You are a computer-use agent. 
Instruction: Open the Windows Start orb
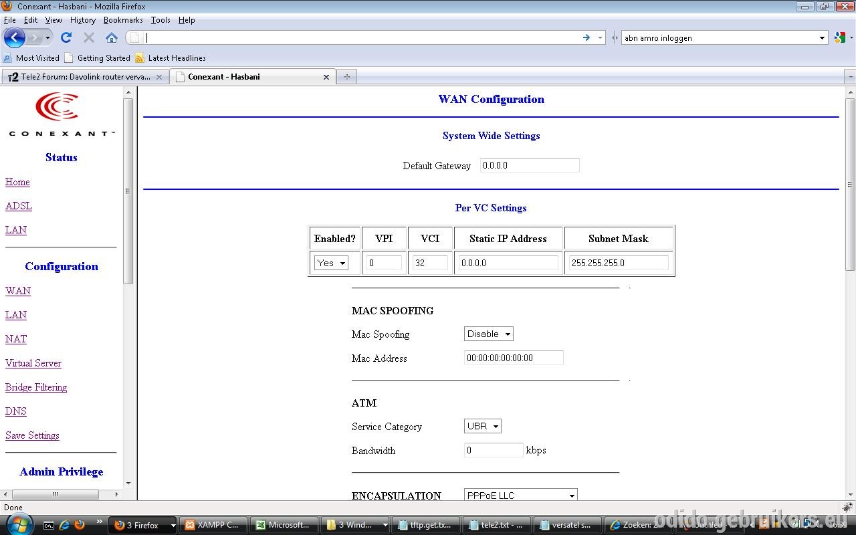[19, 524]
